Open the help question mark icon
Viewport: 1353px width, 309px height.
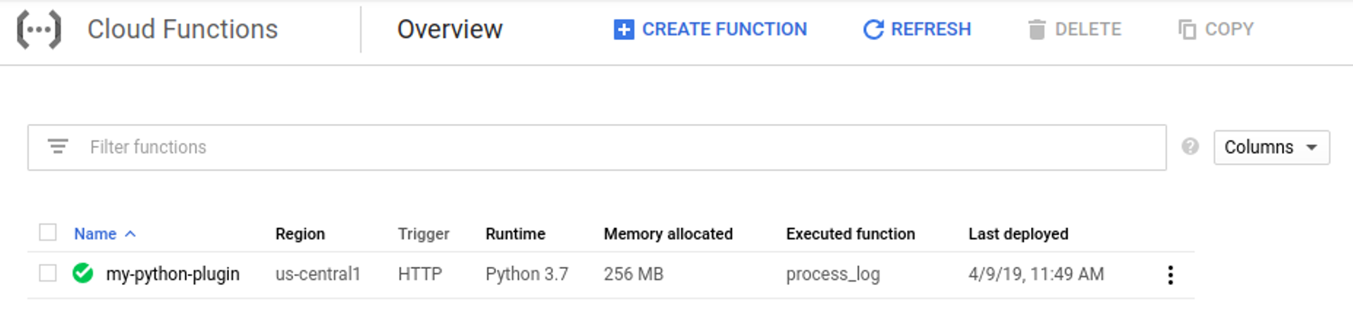coord(1190,146)
